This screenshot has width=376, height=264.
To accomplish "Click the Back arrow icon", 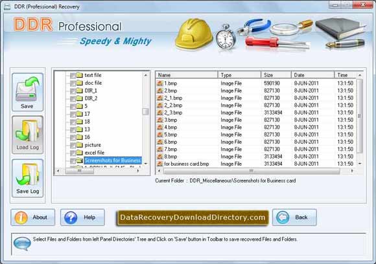I will click(283, 217).
